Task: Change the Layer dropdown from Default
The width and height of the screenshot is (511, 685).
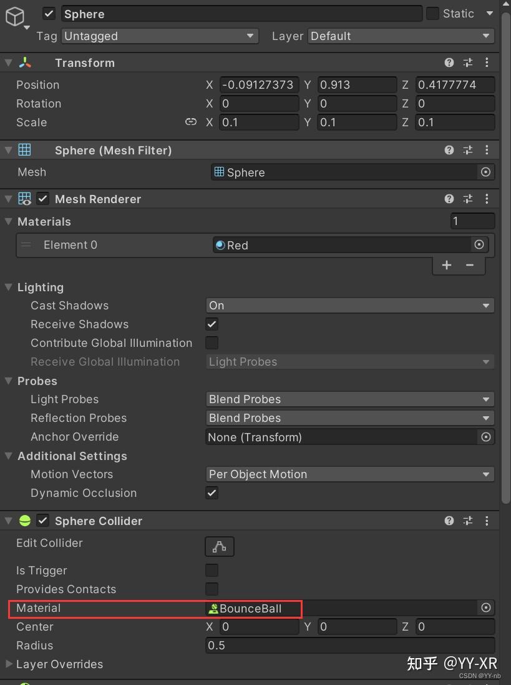Action: click(x=400, y=36)
